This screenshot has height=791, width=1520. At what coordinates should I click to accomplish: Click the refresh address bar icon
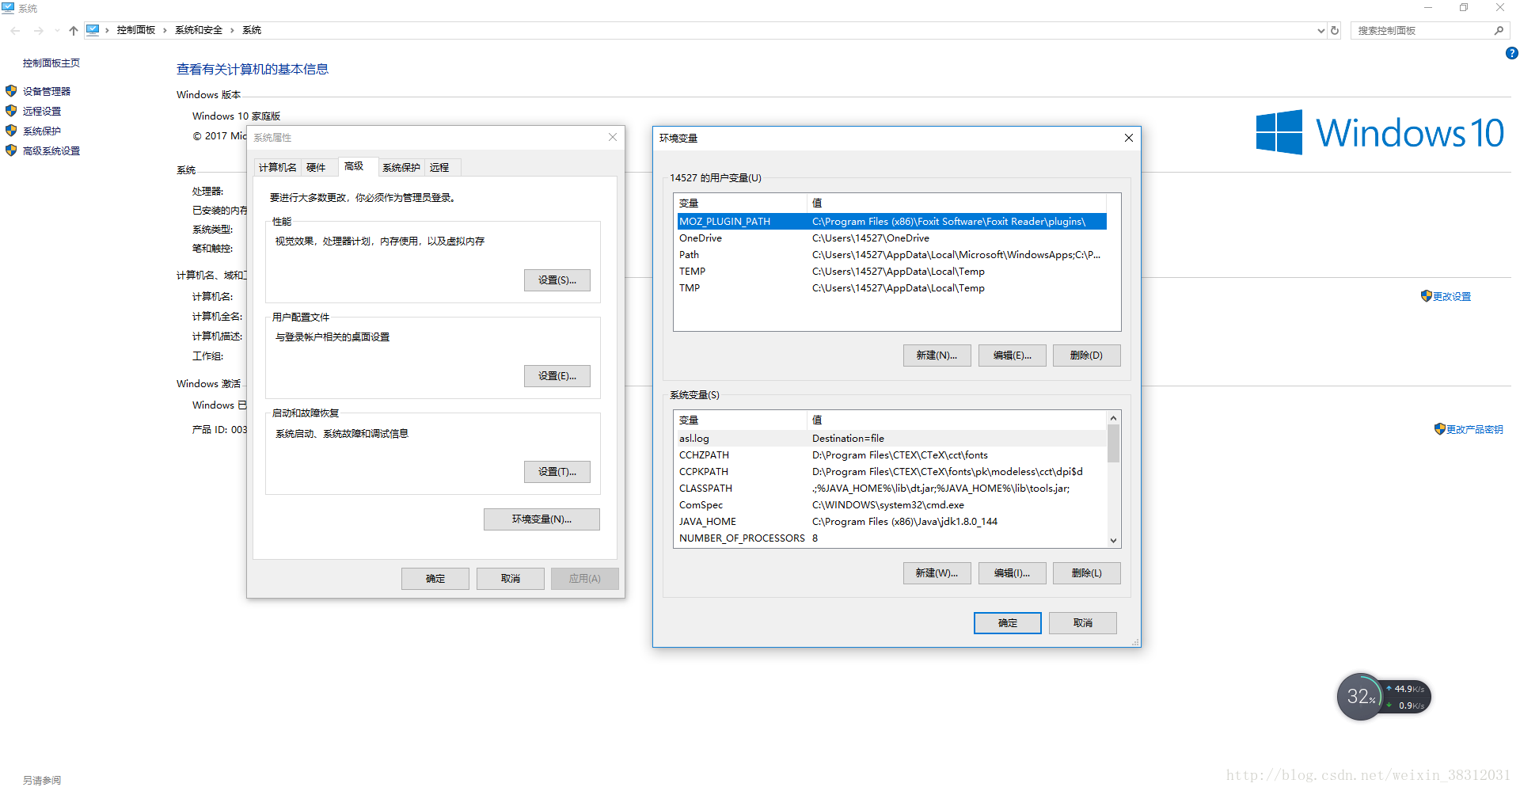pos(1335,30)
